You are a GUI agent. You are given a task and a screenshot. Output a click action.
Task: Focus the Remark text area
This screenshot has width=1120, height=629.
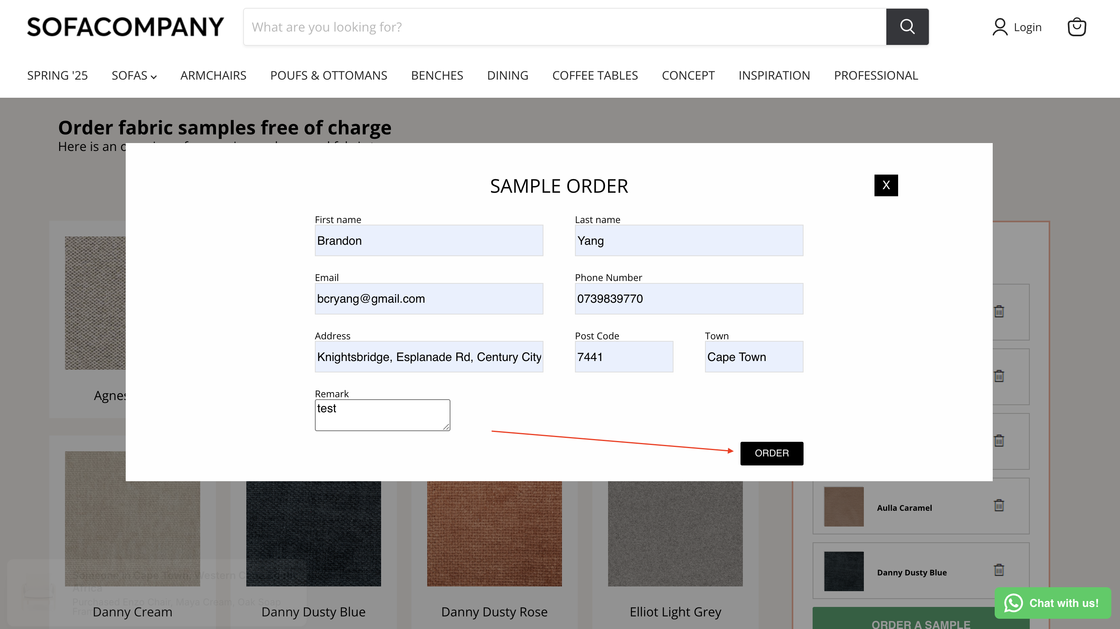coord(382,415)
